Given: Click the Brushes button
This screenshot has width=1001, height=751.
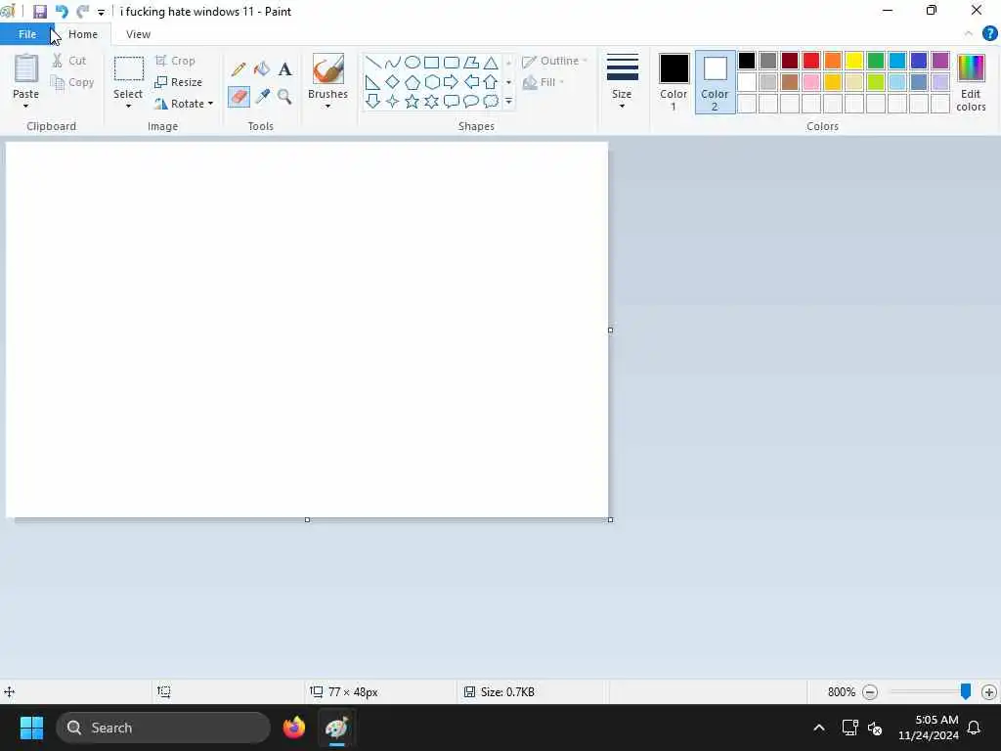Looking at the screenshot, I should coord(328,75).
